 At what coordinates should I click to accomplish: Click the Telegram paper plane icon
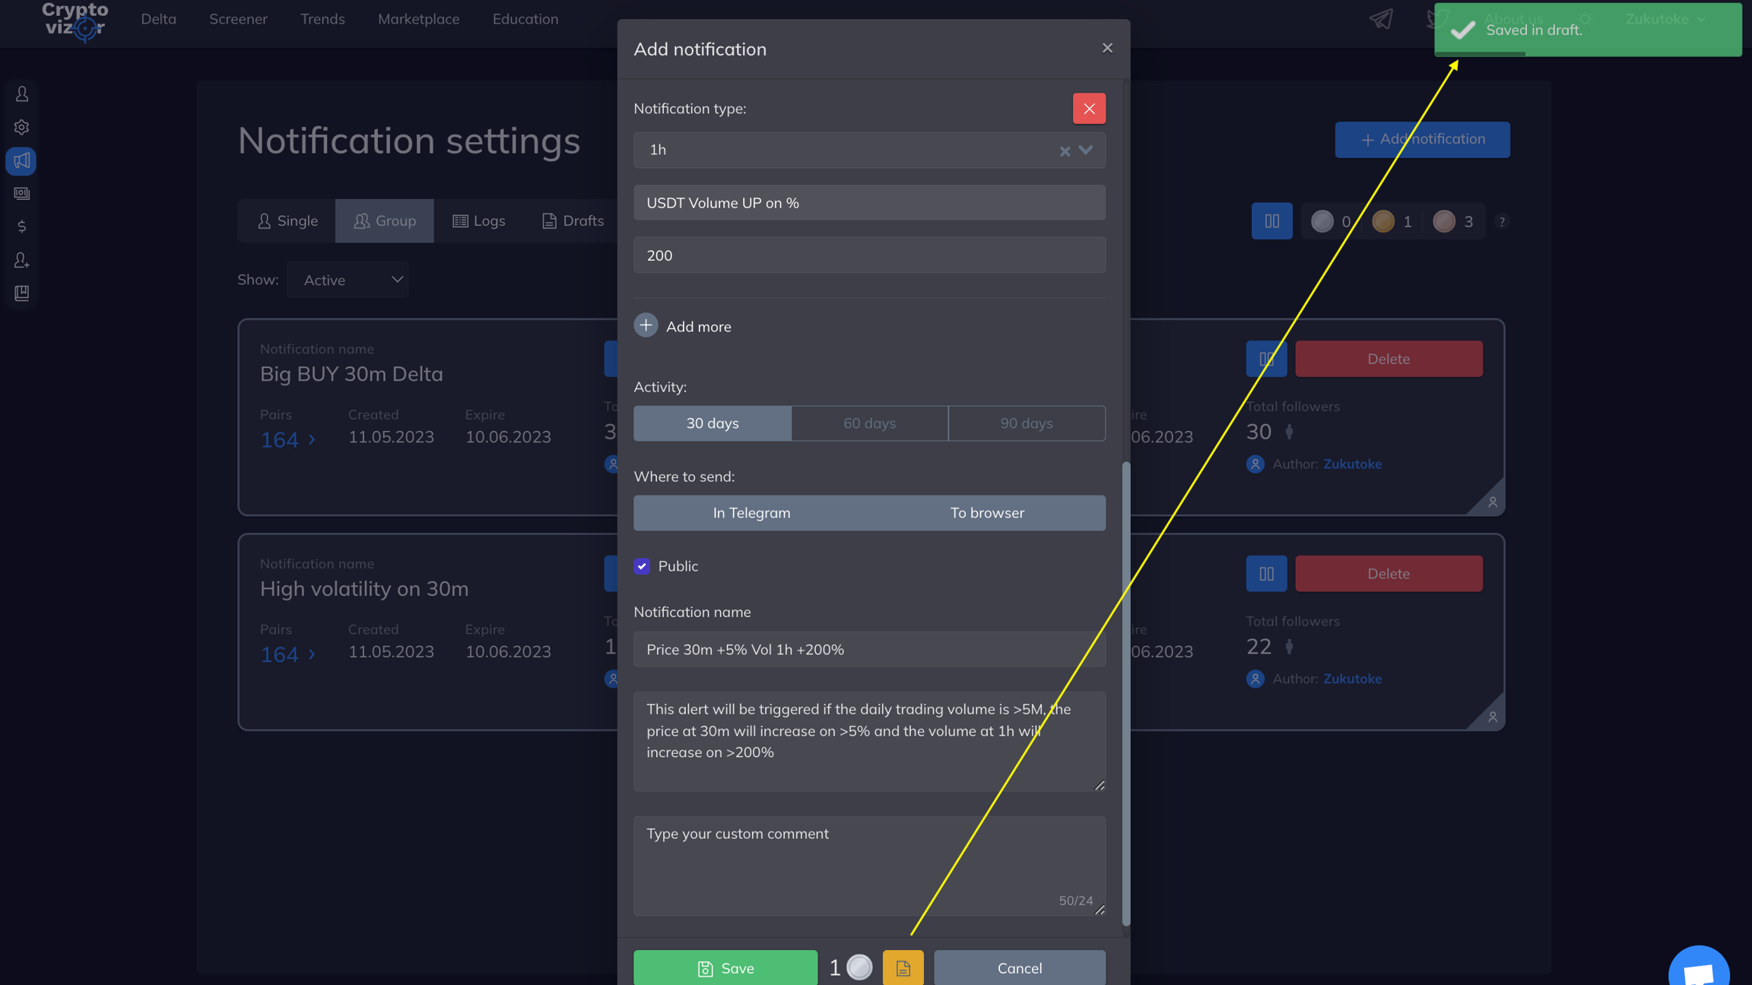(1381, 19)
